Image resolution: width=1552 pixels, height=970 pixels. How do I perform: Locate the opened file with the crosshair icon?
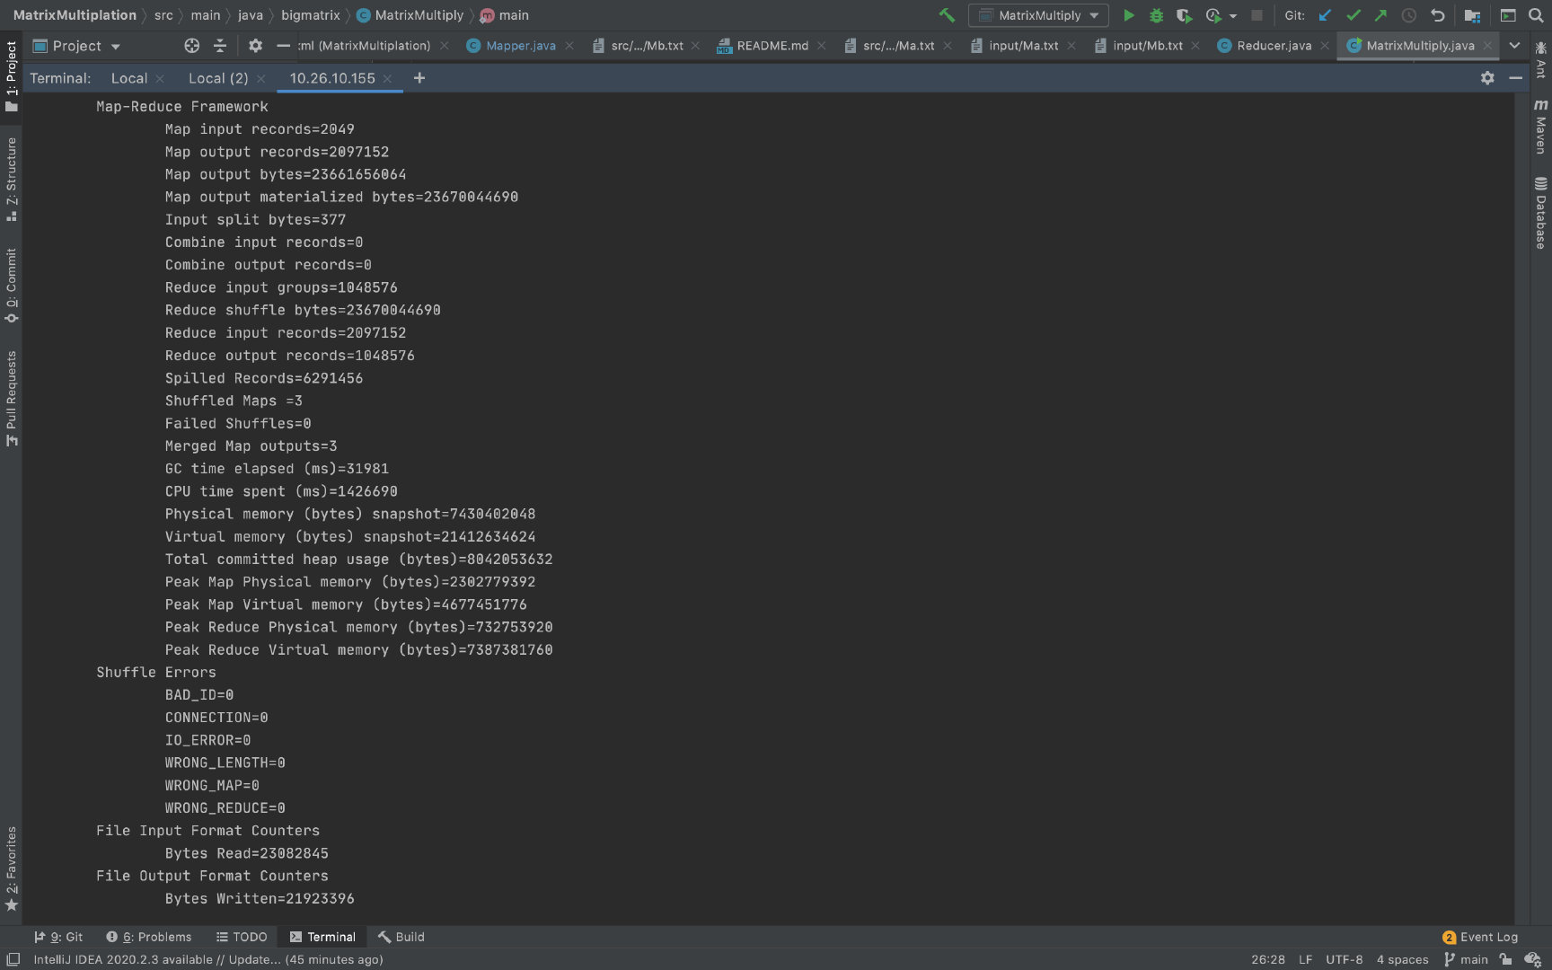click(x=191, y=46)
